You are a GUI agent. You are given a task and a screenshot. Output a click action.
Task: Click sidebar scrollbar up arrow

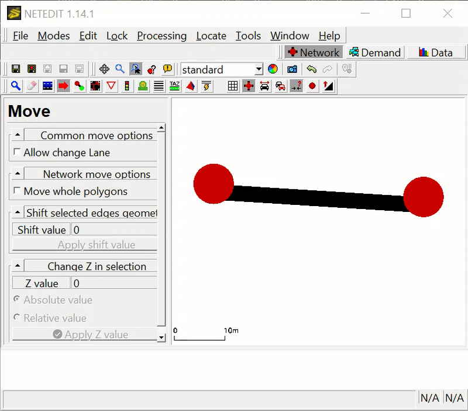pos(161,128)
